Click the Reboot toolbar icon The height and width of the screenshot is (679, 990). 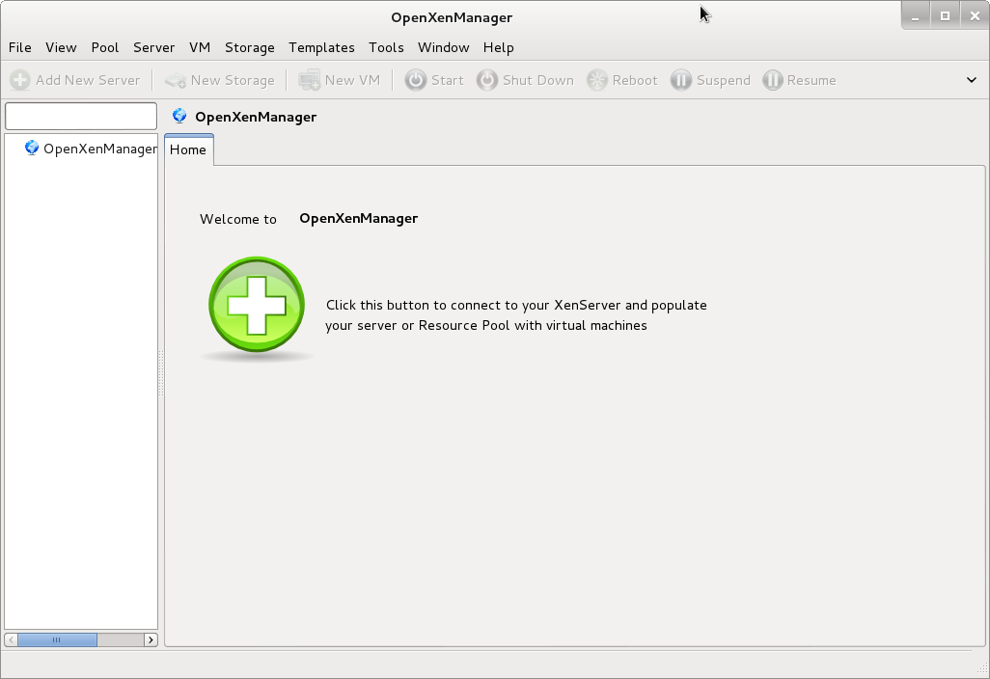pyautogui.click(x=598, y=80)
